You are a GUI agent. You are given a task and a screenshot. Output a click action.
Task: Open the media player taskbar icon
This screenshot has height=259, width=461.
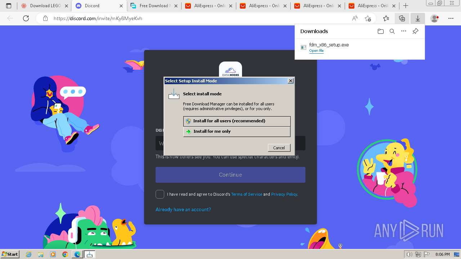[x=53, y=254]
